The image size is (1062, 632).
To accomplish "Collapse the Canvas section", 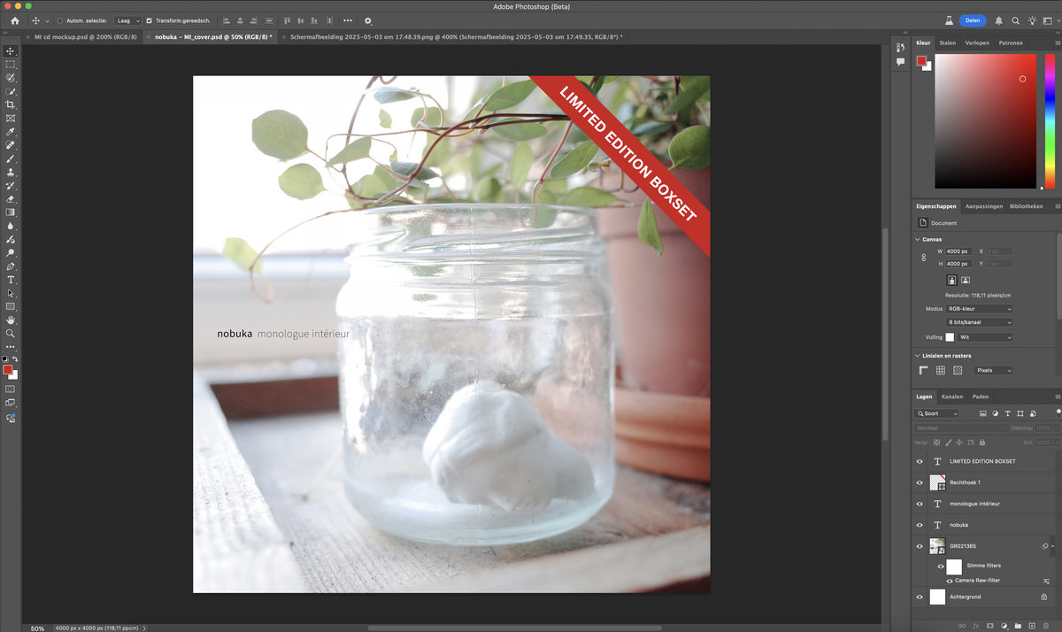I will (918, 239).
